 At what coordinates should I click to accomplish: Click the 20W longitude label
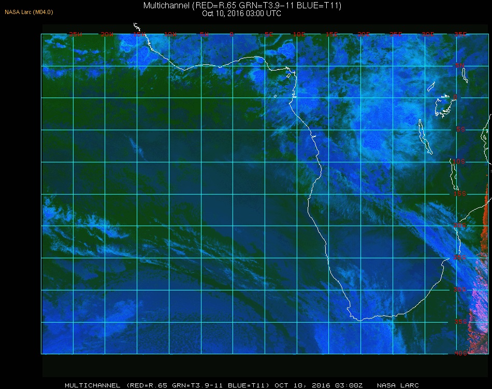pyautogui.click(x=107, y=34)
